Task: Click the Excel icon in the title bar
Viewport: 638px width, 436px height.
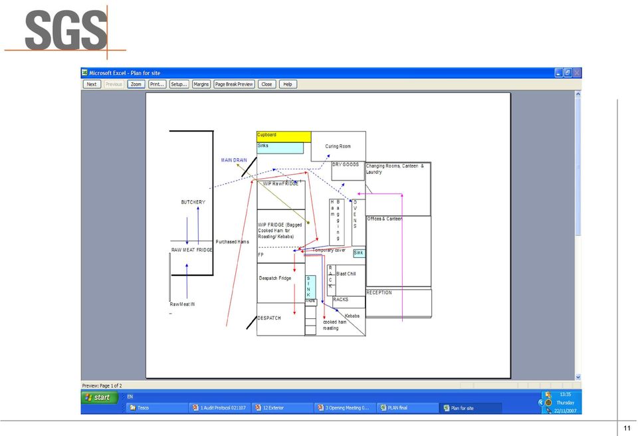Action: pos(84,73)
